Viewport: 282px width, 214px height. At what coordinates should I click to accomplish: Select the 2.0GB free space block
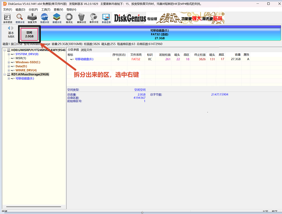point(29,34)
